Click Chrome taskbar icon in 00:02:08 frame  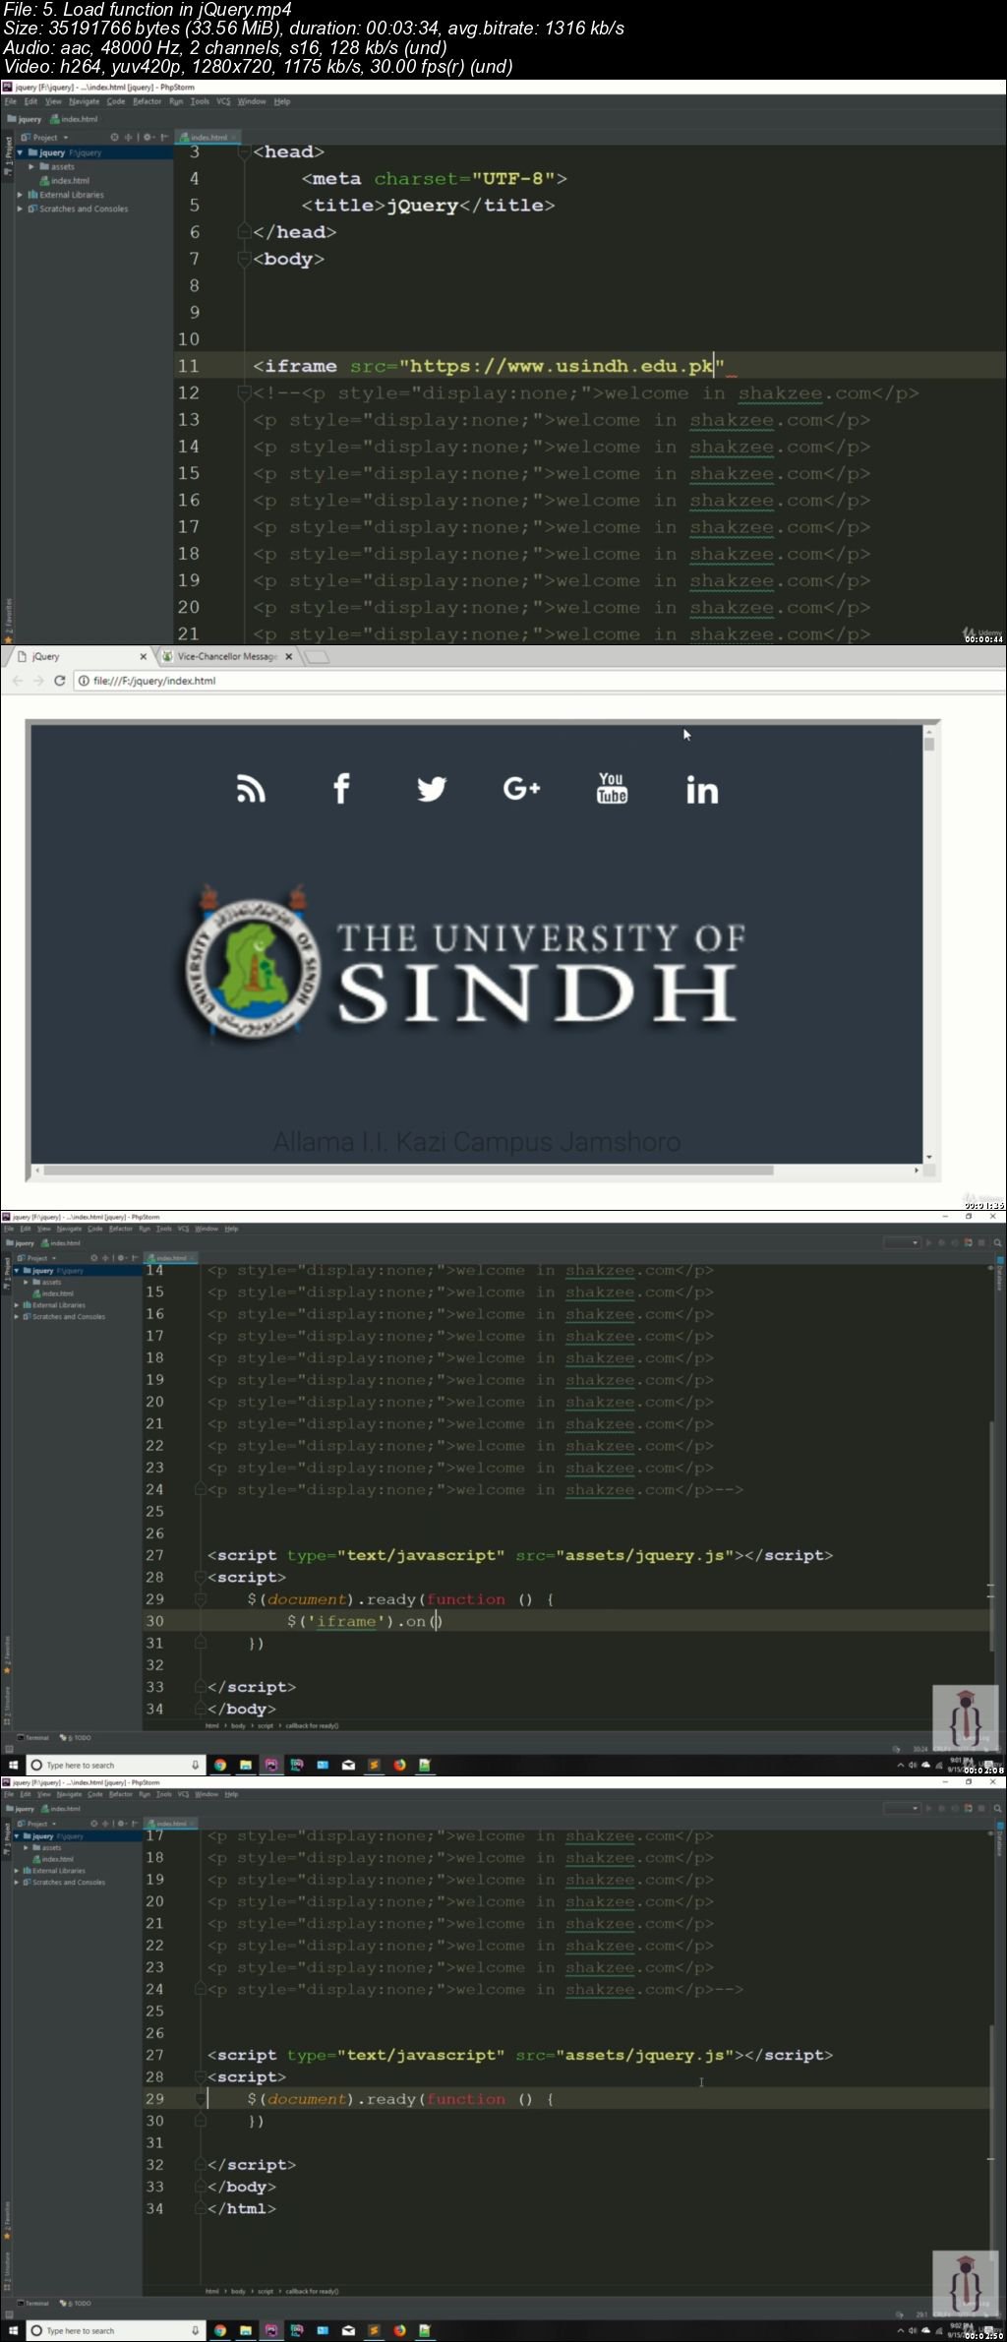pos(219,1766)
